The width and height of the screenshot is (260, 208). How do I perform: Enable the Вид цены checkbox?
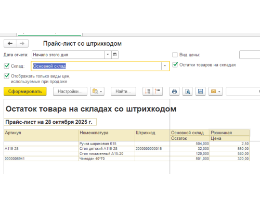click(x=175, y=55)
